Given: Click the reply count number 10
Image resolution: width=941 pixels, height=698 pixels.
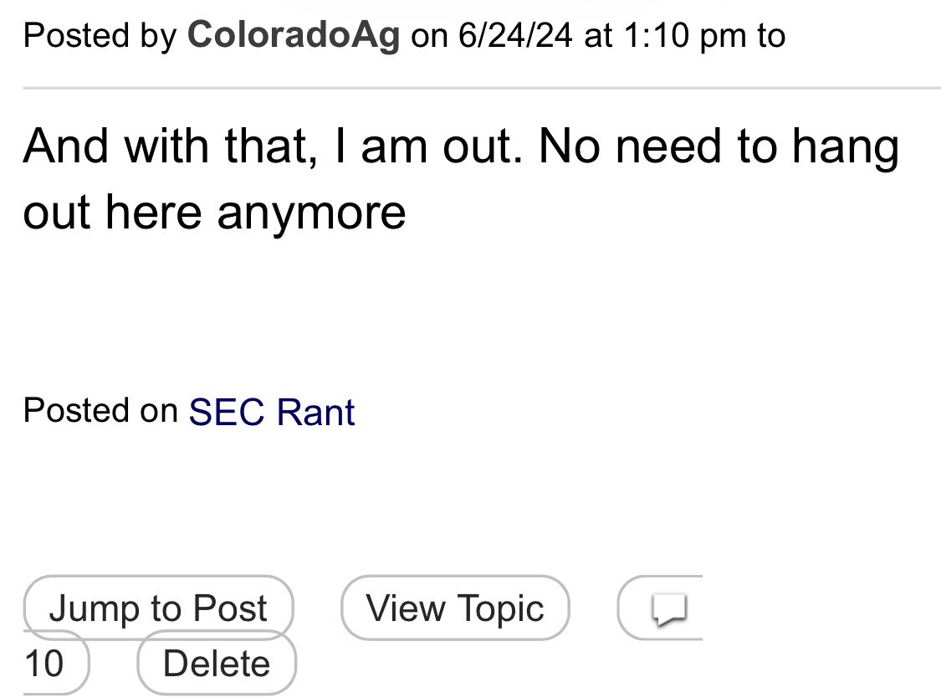Looking at the screenshot, I should (44, 664).
